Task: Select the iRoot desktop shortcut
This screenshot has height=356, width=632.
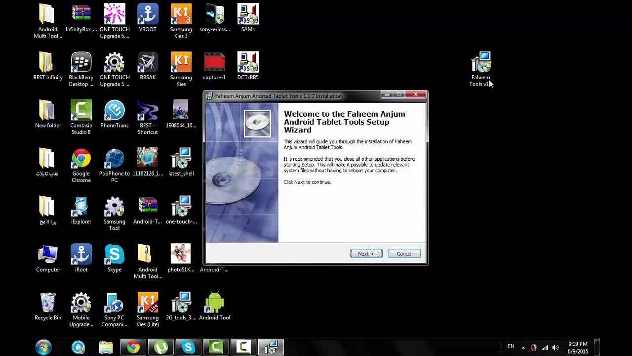Action: pos(81,258)
